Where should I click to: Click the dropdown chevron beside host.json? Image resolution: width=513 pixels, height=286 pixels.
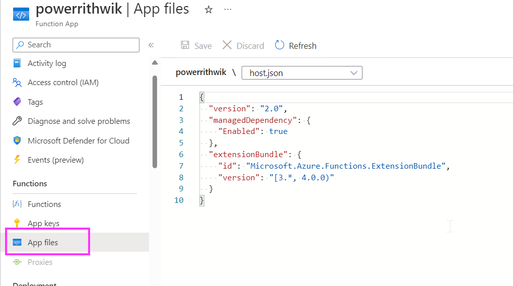(x=354, y=73)
